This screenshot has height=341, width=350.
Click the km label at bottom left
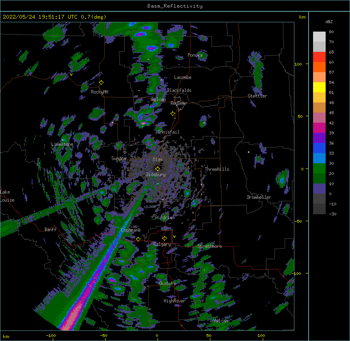6,337
